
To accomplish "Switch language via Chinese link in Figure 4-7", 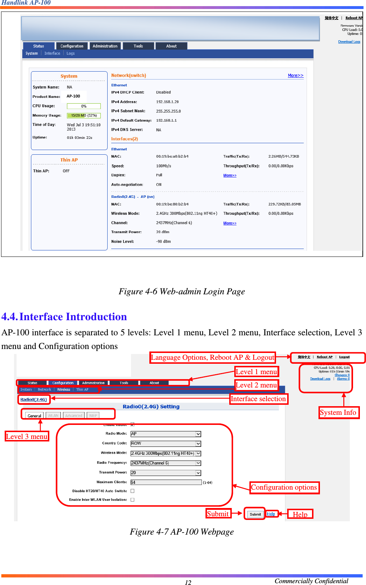I will (x=304, y=357).
